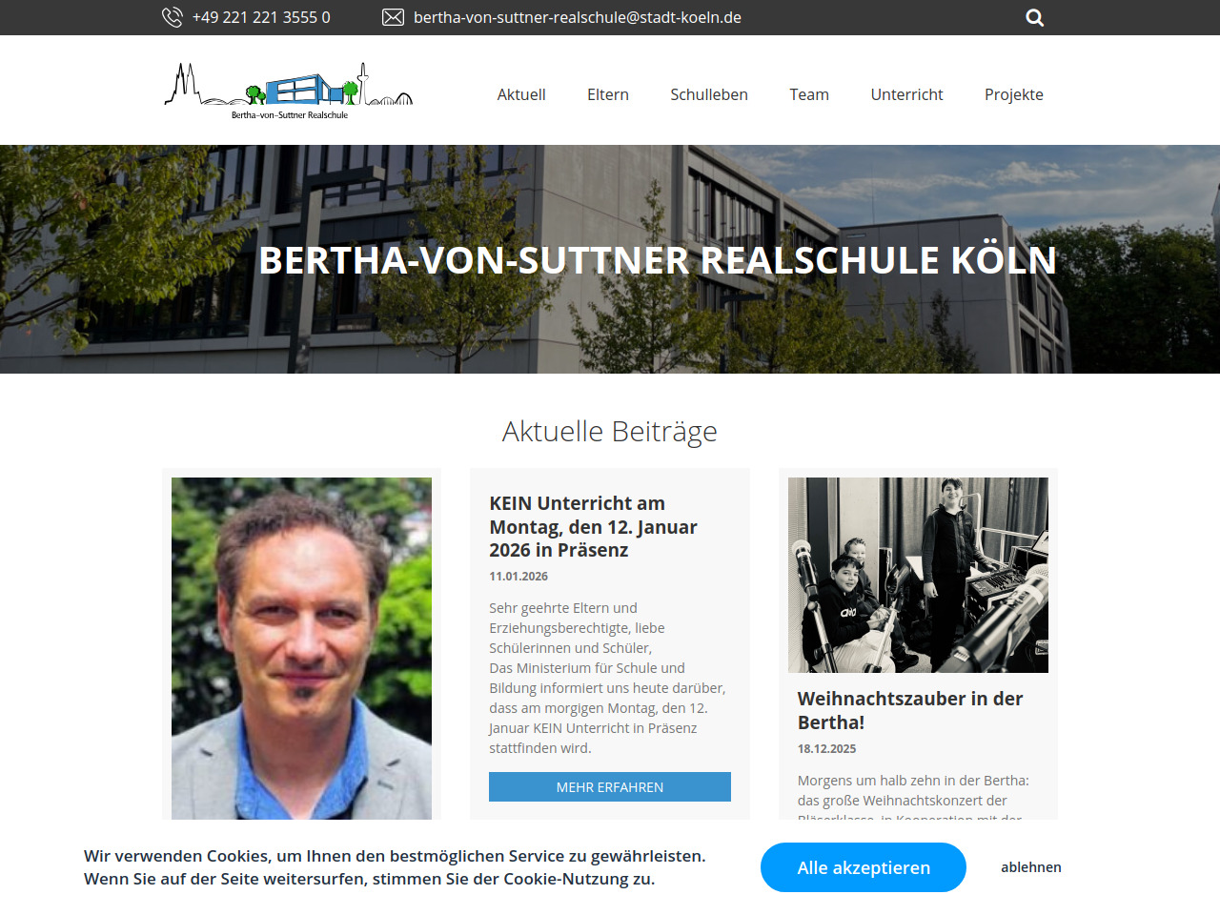
Task: Expand the Unterricht menu
Action: (906, 94)
